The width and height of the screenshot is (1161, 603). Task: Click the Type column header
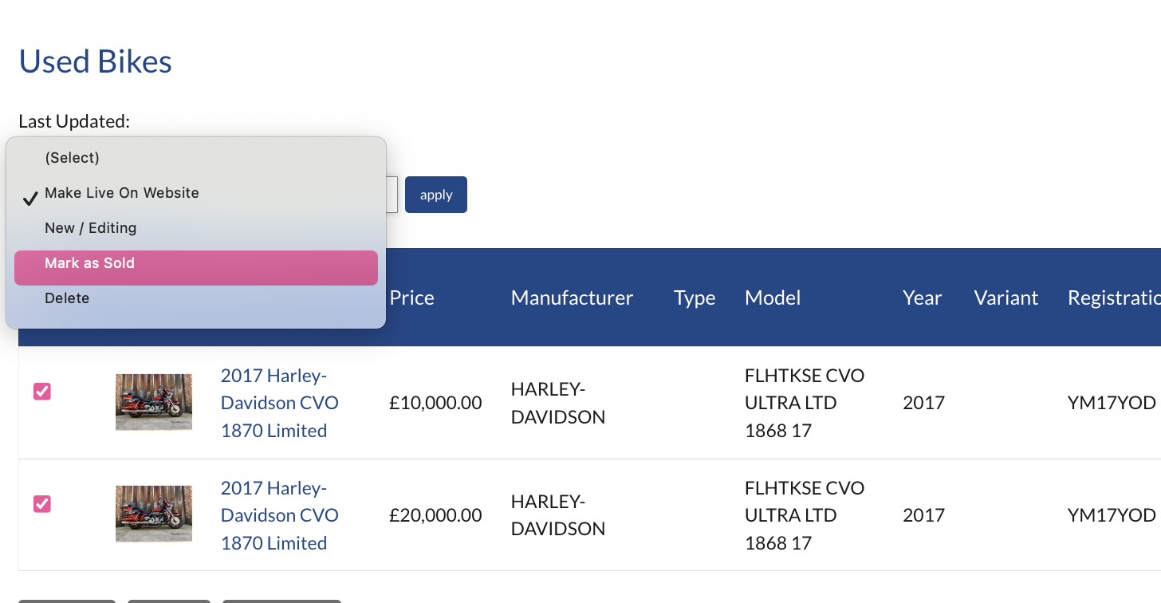[695, 298]
